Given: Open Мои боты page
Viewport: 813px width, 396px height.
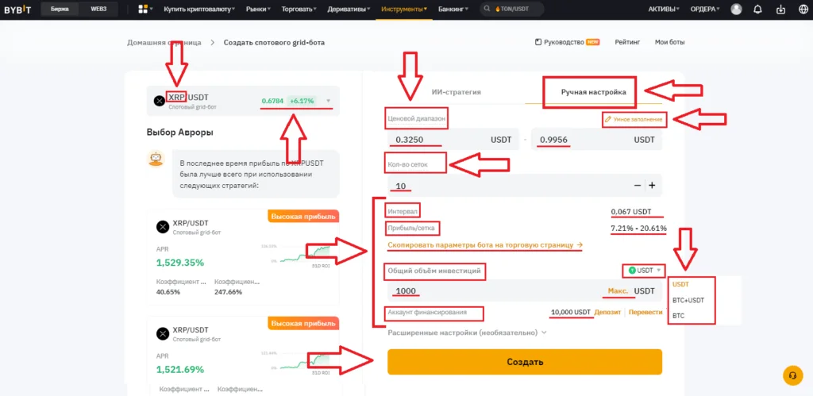Looking at the screenshot, I should (670, 42).
